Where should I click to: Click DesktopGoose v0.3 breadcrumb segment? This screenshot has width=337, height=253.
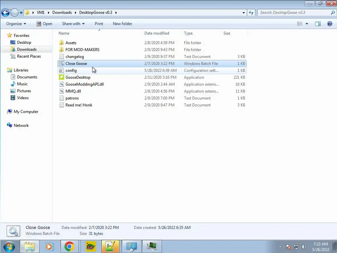click(x=96, y=13)
